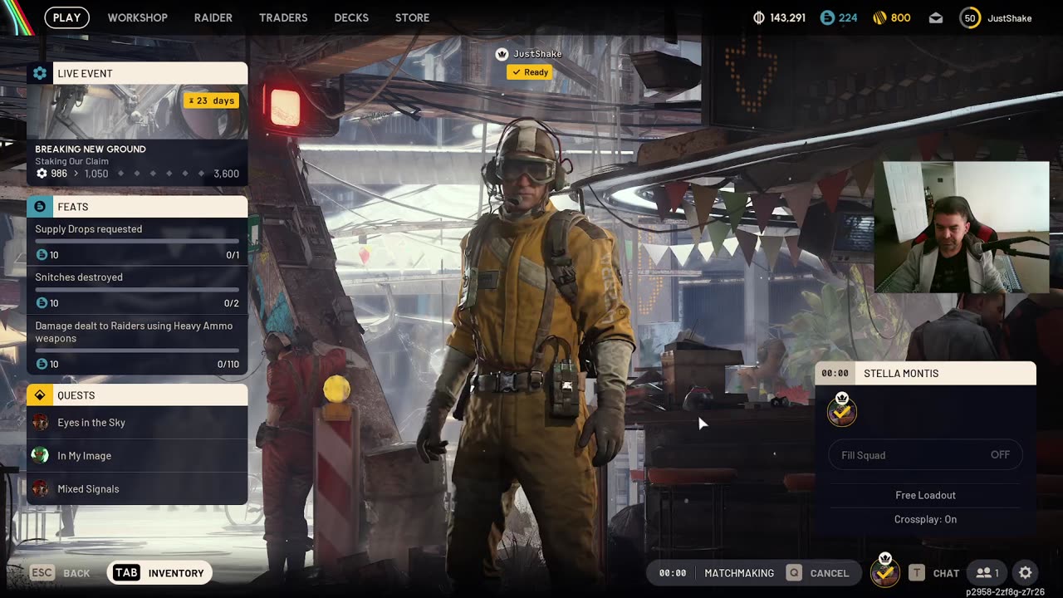The height and width of the screenshot is (598, 1063).
Task: Open the mail inbox icon
Action: point(936,17)
